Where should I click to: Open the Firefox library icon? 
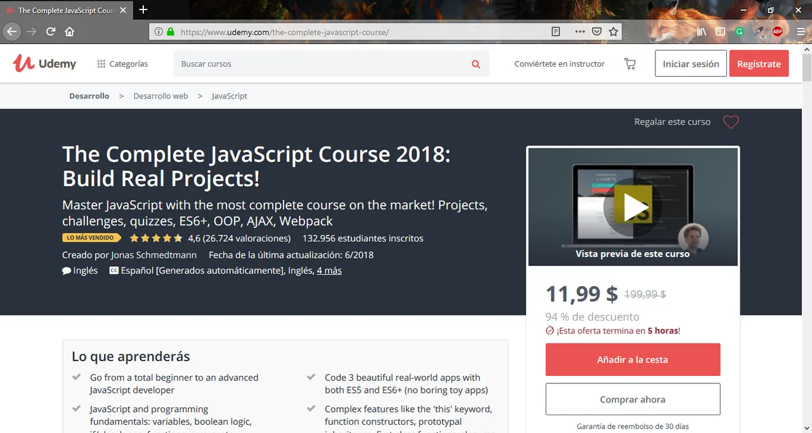pos(701,31)
